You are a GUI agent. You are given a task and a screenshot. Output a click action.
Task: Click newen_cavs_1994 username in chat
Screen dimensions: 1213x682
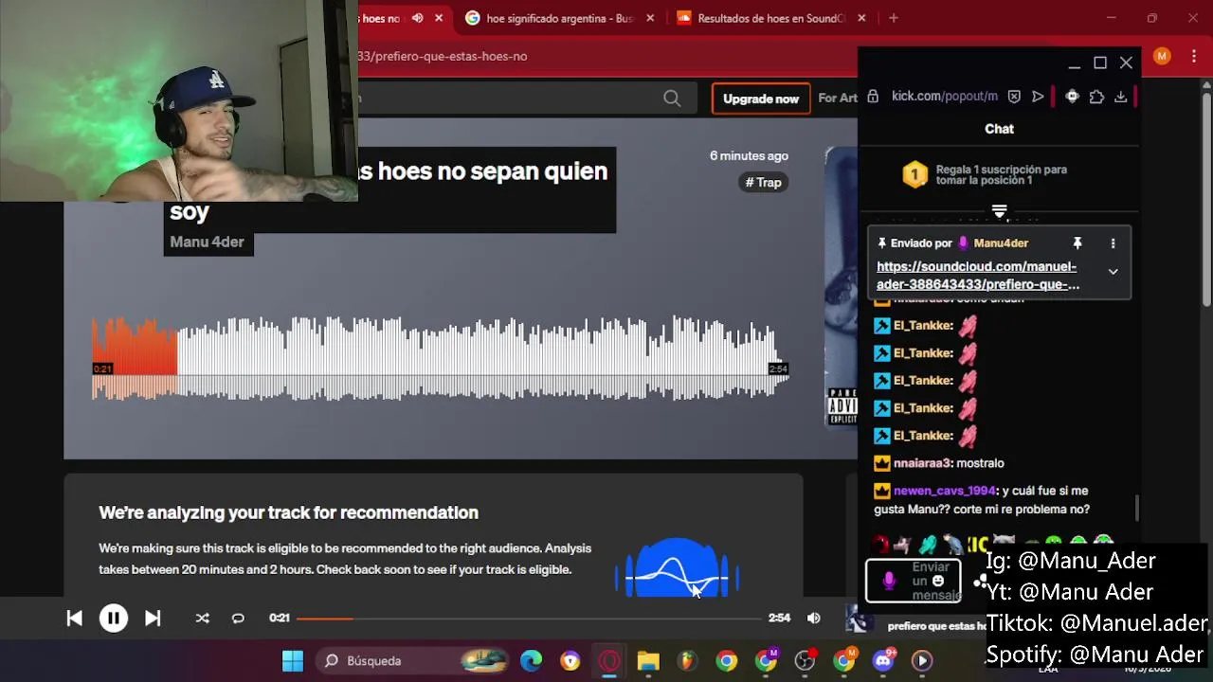tap(945, 491)
